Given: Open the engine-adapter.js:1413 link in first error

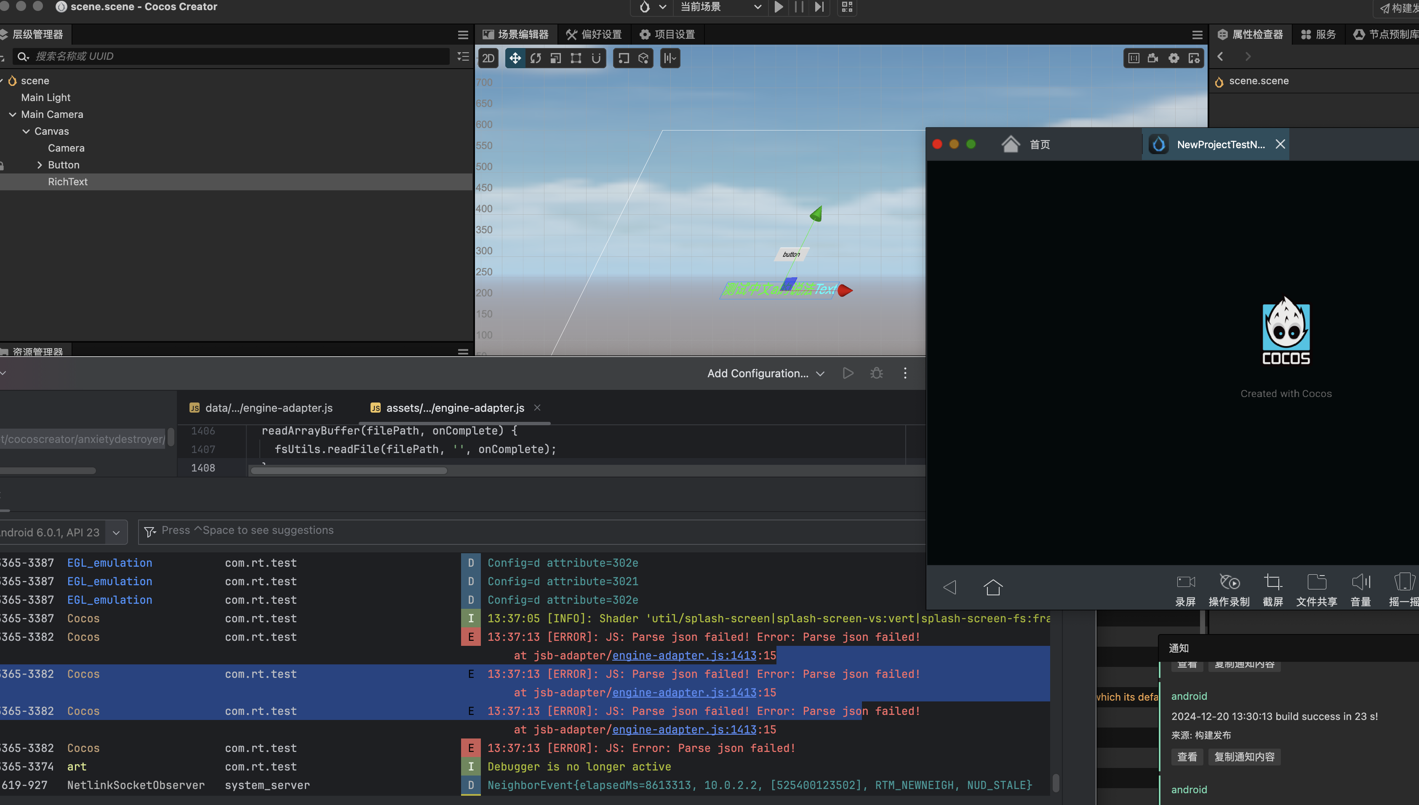Looking at the screenshot, I should click(684, 655).
